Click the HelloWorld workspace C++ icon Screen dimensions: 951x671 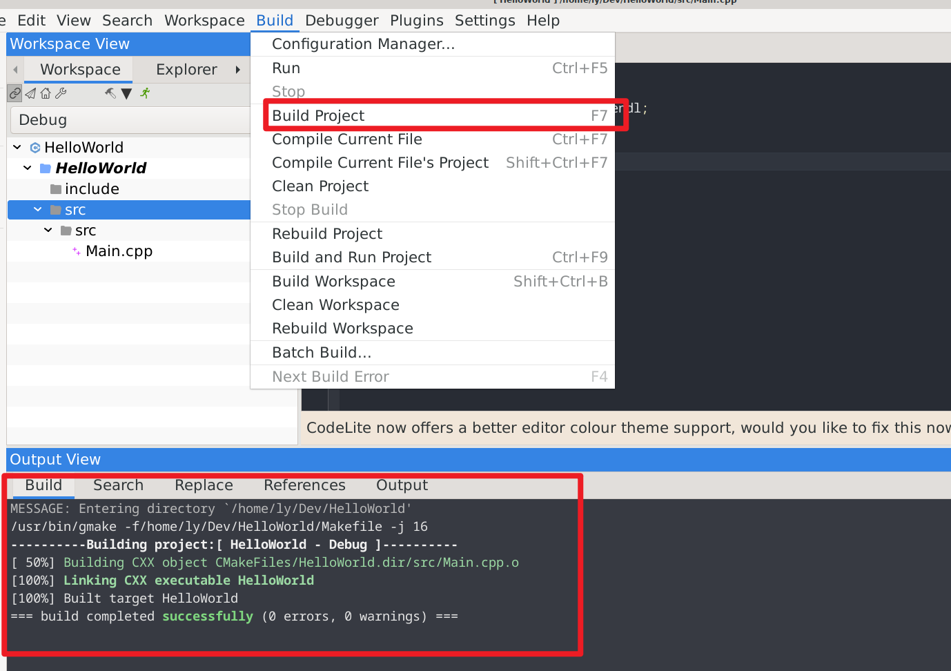35,148
